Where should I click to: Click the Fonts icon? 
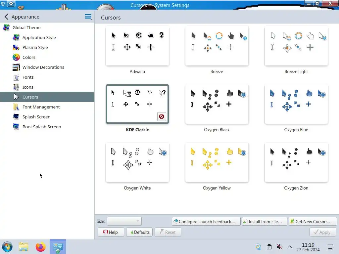click(x=16, y=77)
